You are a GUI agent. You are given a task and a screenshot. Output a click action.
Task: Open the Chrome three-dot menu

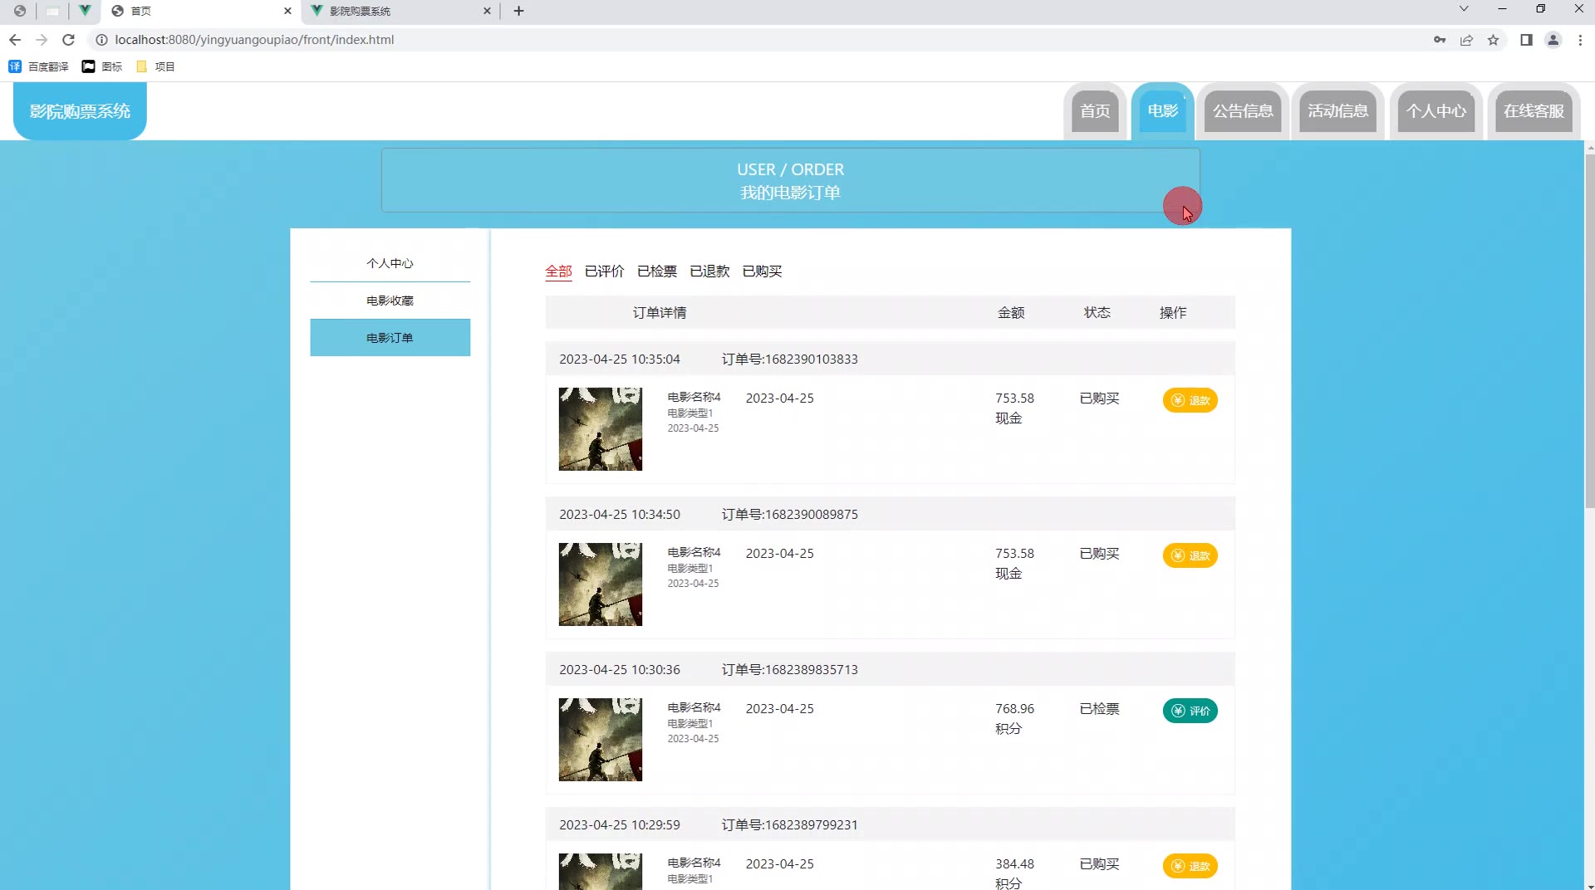[1580, 40]
